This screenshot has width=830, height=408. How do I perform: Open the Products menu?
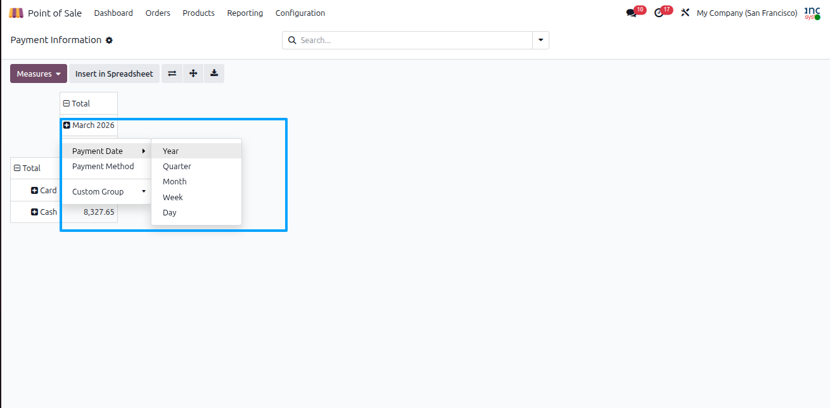[198, 13]
